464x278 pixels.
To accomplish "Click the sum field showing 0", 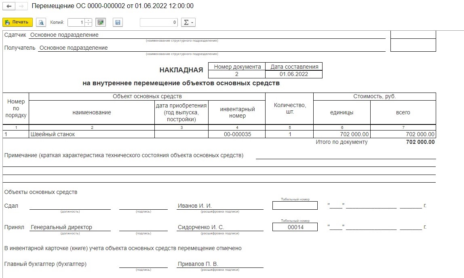I will [x=158, y=22].
